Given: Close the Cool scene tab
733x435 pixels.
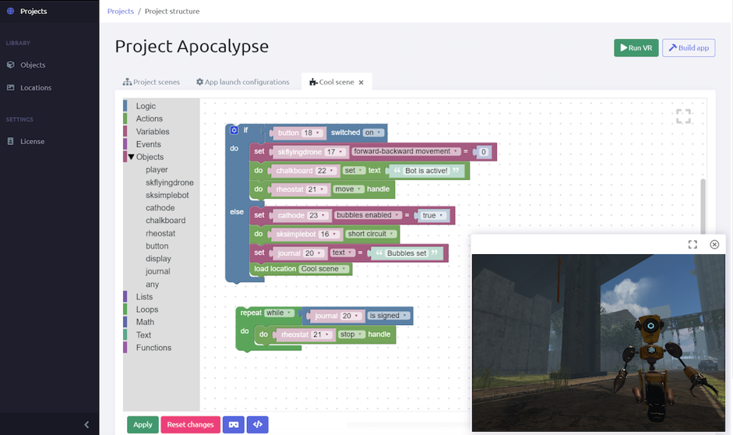Looking at the screenshot, I should [x=361, y=83].
